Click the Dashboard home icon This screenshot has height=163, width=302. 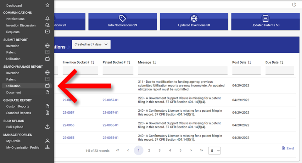click(47, 5)
